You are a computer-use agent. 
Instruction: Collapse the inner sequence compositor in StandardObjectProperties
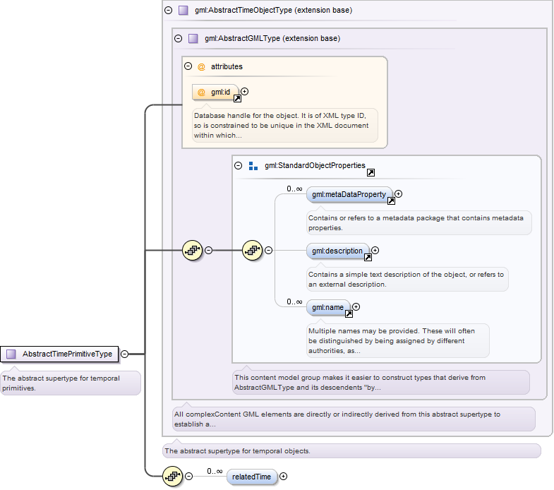pos(269,251)
